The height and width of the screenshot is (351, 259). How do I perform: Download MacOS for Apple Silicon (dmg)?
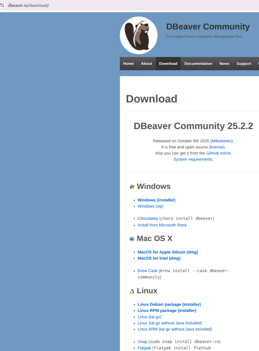(168, 252)
